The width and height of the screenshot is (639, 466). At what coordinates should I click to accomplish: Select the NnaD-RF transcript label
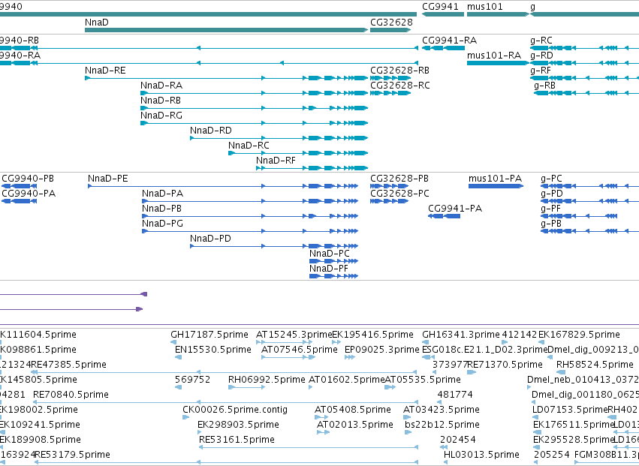[x=276, y=161]
